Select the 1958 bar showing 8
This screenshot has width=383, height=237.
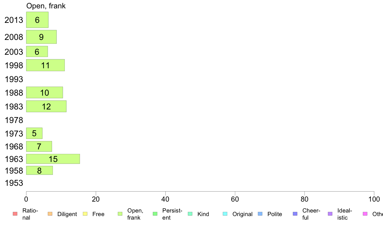pos(40,170)
